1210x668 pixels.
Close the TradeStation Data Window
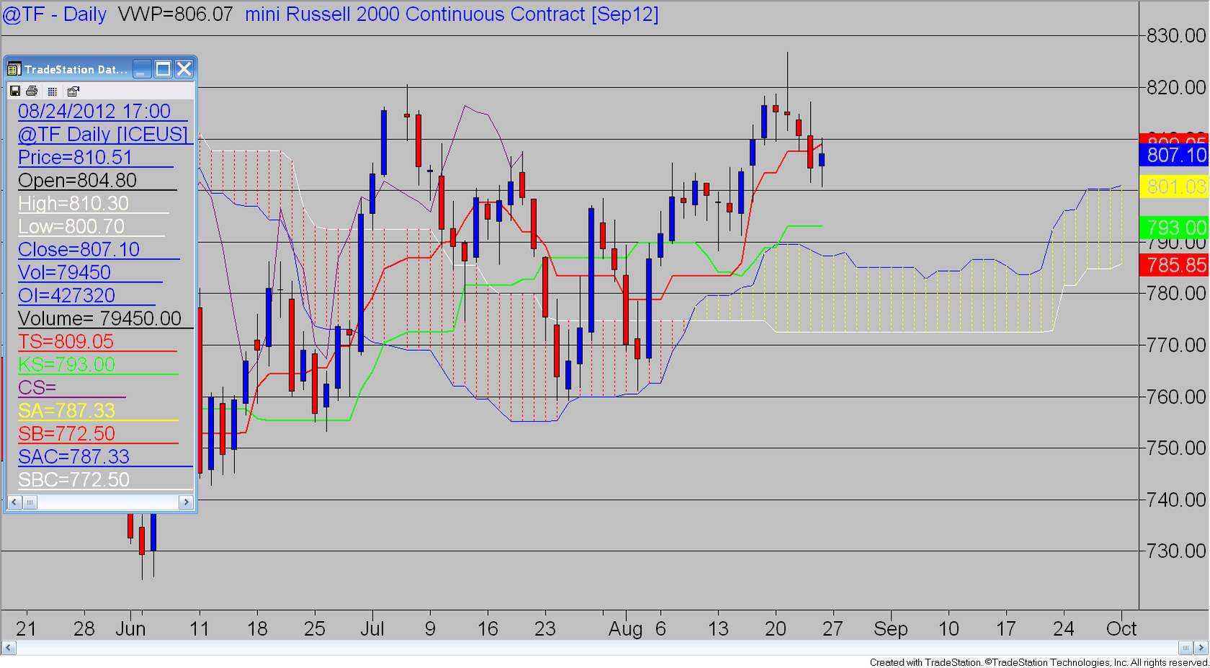pos(184,69)
